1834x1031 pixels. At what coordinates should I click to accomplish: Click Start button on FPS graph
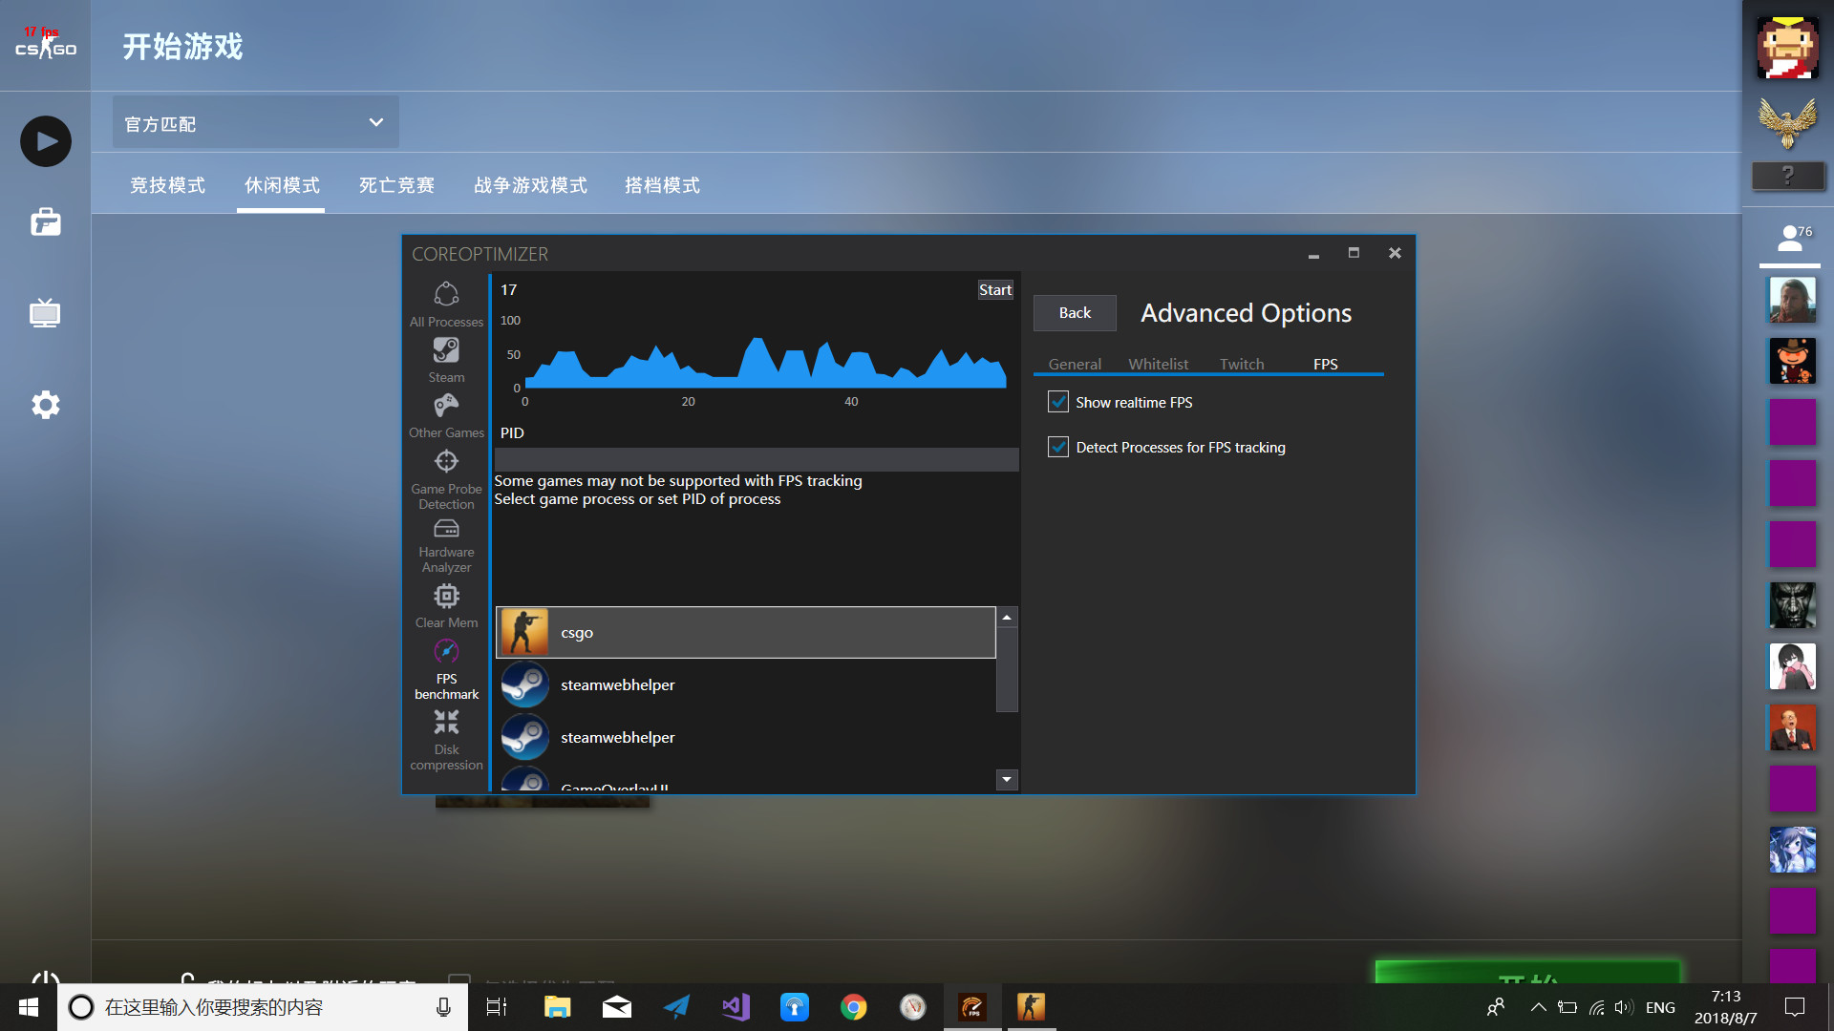995,290
